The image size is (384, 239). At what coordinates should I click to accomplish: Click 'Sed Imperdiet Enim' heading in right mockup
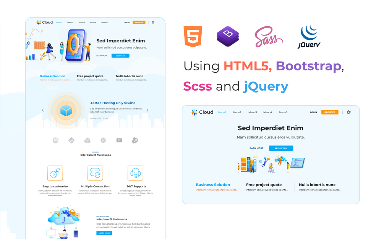(x=271, y=128)
